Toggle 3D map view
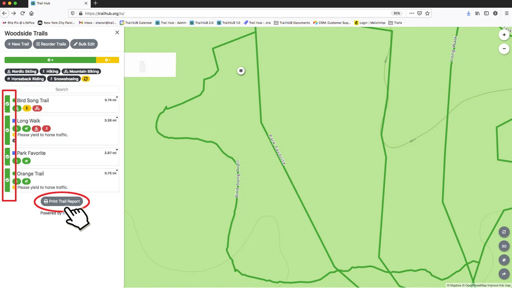The height and width of the screenshot is (288, 512). [504, 246]
